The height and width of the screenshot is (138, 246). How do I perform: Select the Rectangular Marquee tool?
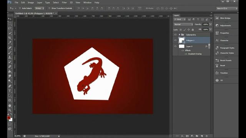tap(10, 24)
